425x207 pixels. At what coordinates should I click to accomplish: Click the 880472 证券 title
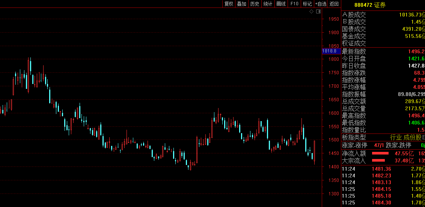(370, 5)
